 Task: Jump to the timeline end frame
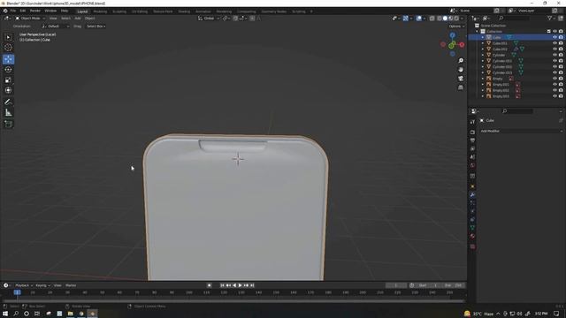click(252, 285)
